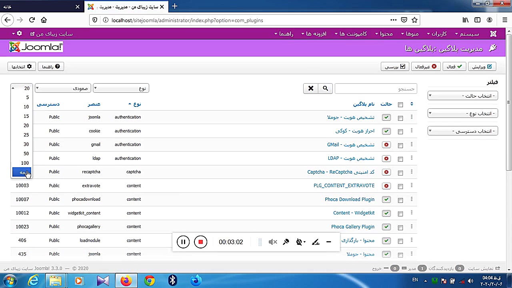Switch to the خانه browser tab
Image resolution: width=512 pixels, height=288 pixels.
point(42,6)
